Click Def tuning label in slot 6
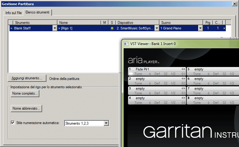The image size is (239, 147). (216, 84)
